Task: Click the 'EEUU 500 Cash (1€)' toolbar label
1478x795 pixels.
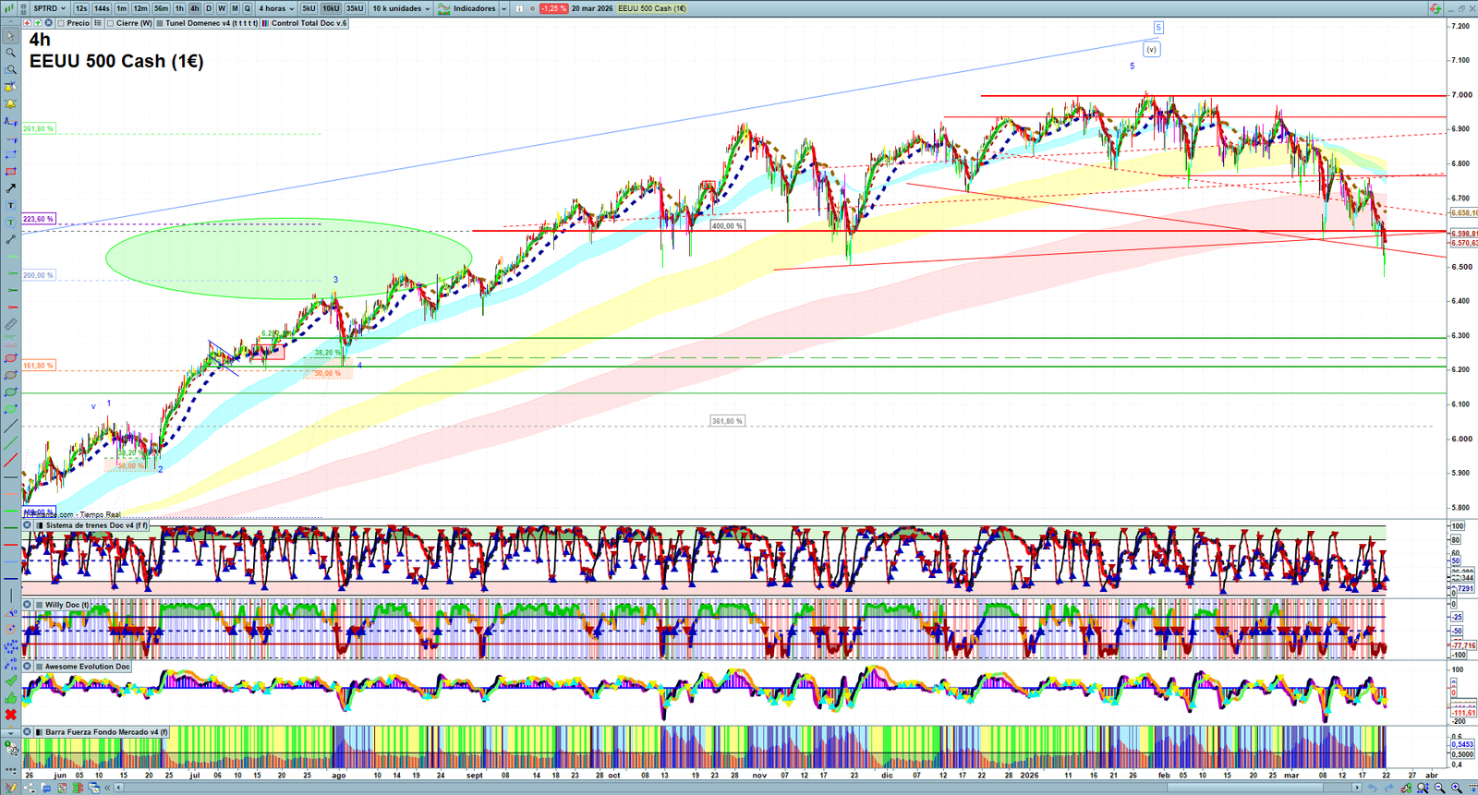Action: coord(652,8)
